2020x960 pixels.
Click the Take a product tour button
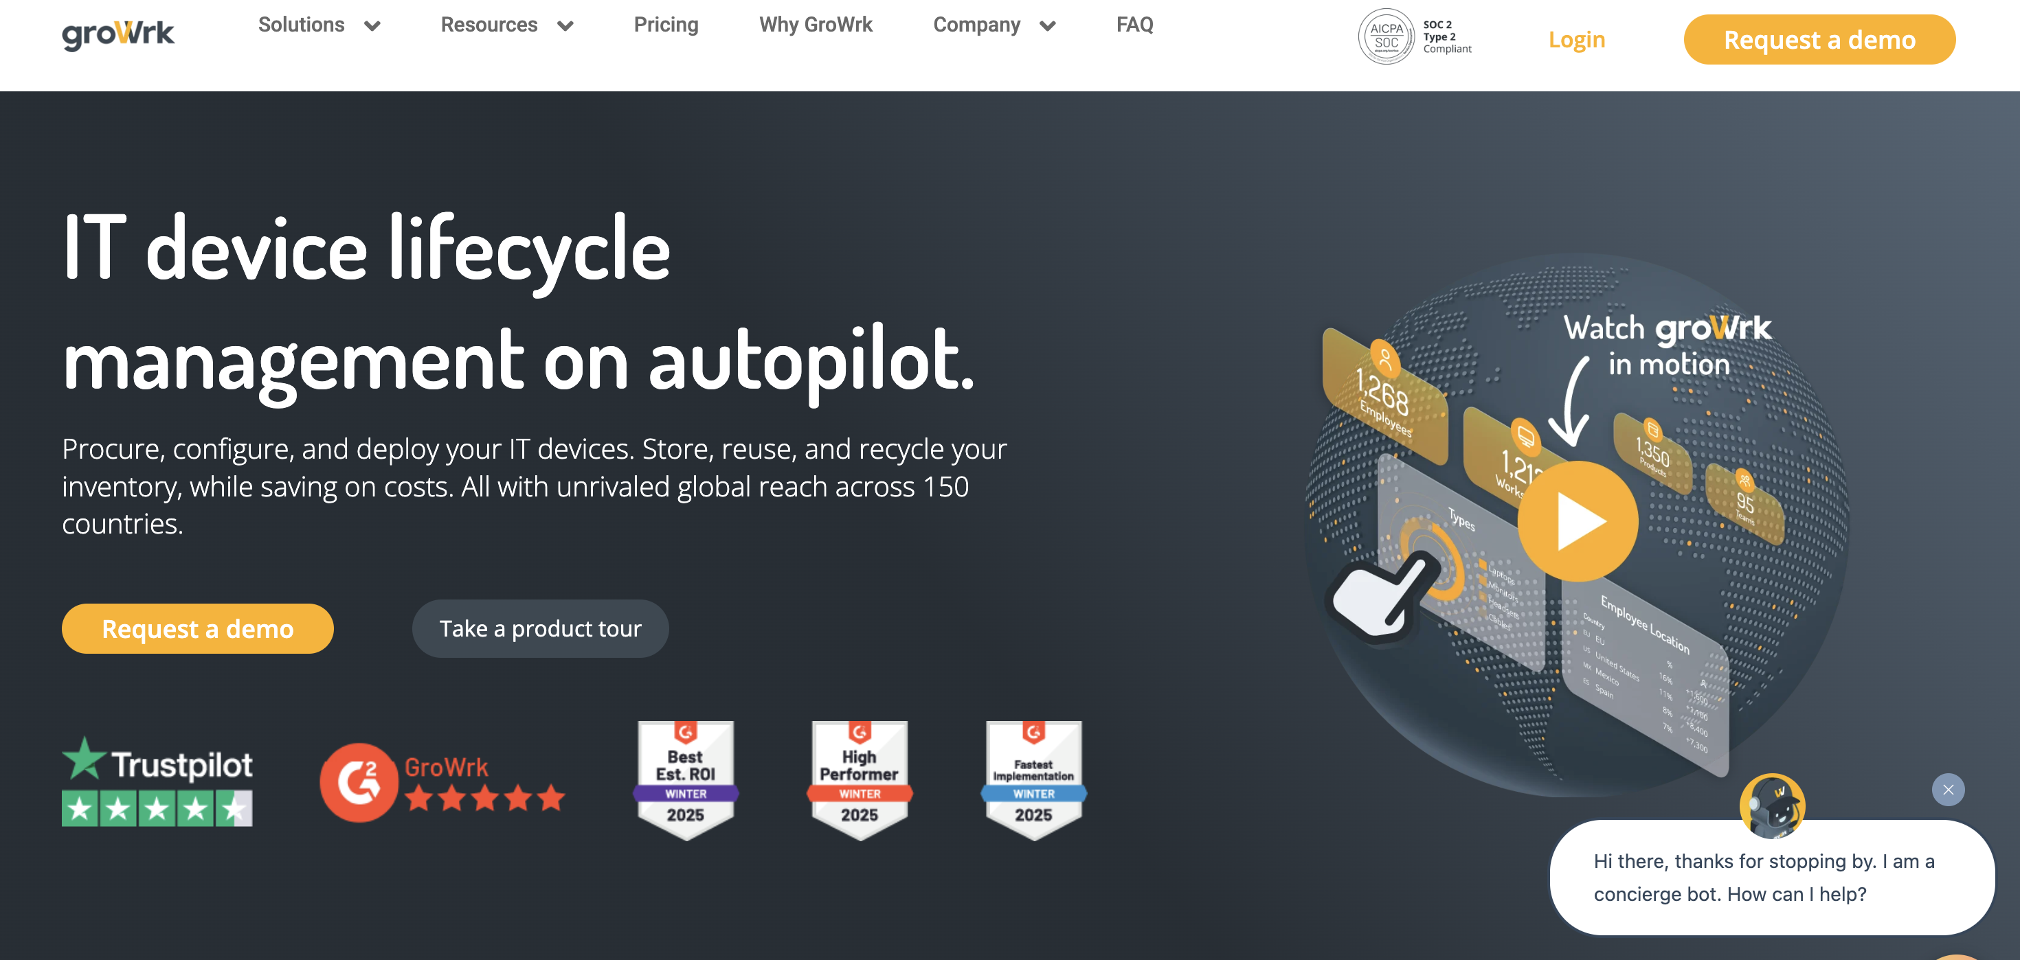coord(540,628)
